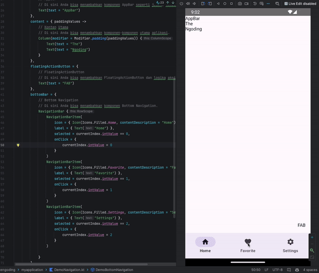319x273 pixels.
Task: Tap the FAB text button in preview
Action: click(301, 225)
